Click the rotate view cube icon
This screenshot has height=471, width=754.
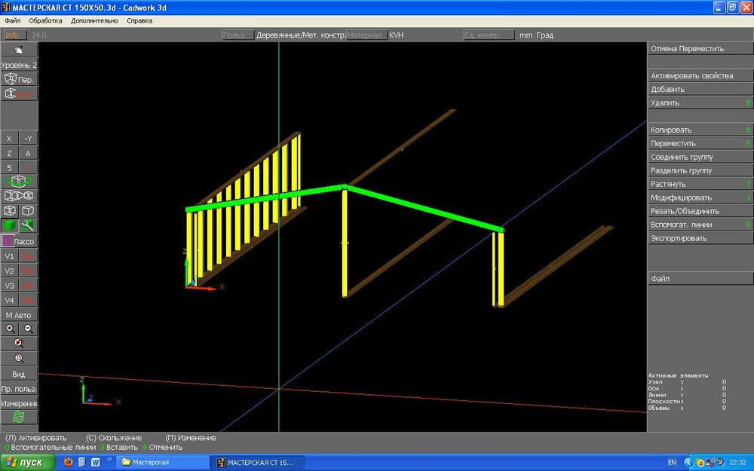click(19, 182)
